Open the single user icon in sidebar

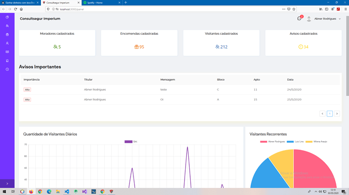[7, 43]
